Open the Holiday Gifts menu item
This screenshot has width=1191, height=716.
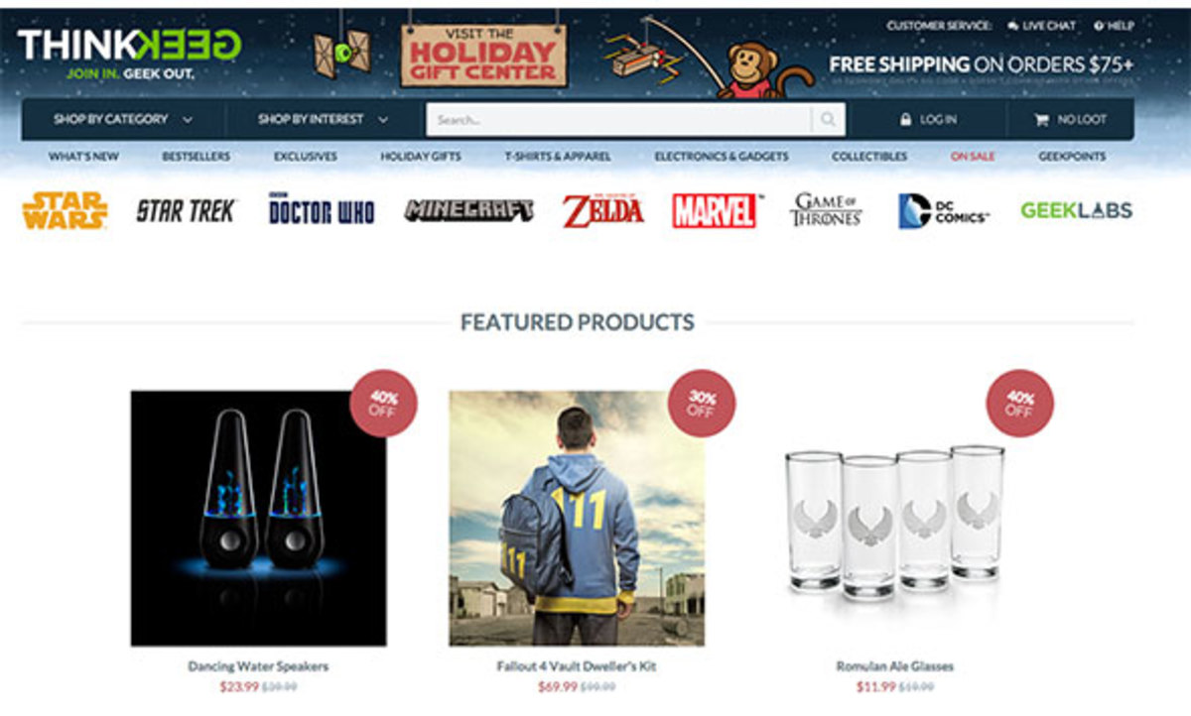(x=420, y=157)
